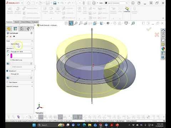This screenshot has height=128, width=171.
Task: Click Direction 2 draft angle spinner arrows
Action: pyautogui.click(x=31, y=78)
